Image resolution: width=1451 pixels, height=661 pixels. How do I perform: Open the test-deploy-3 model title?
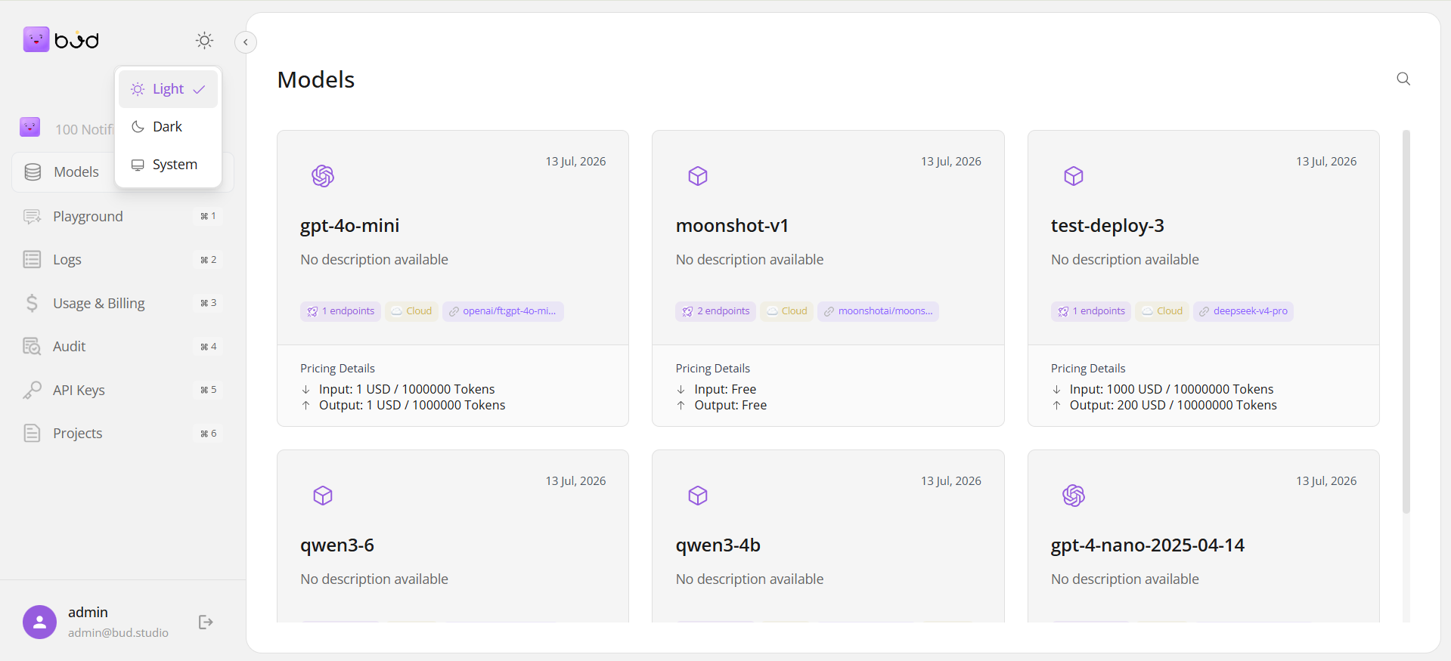click(1108, 226)
